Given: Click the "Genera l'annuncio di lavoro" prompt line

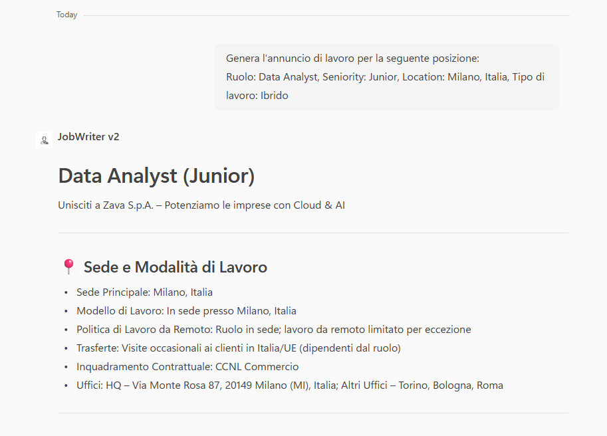Looking at the screenshot, I should [352, 58].
